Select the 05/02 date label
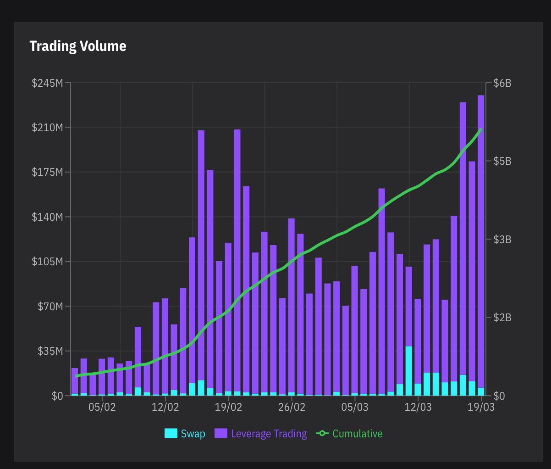Screen dimensions: 551x469 pyautogui.click(x=102, y=407)
